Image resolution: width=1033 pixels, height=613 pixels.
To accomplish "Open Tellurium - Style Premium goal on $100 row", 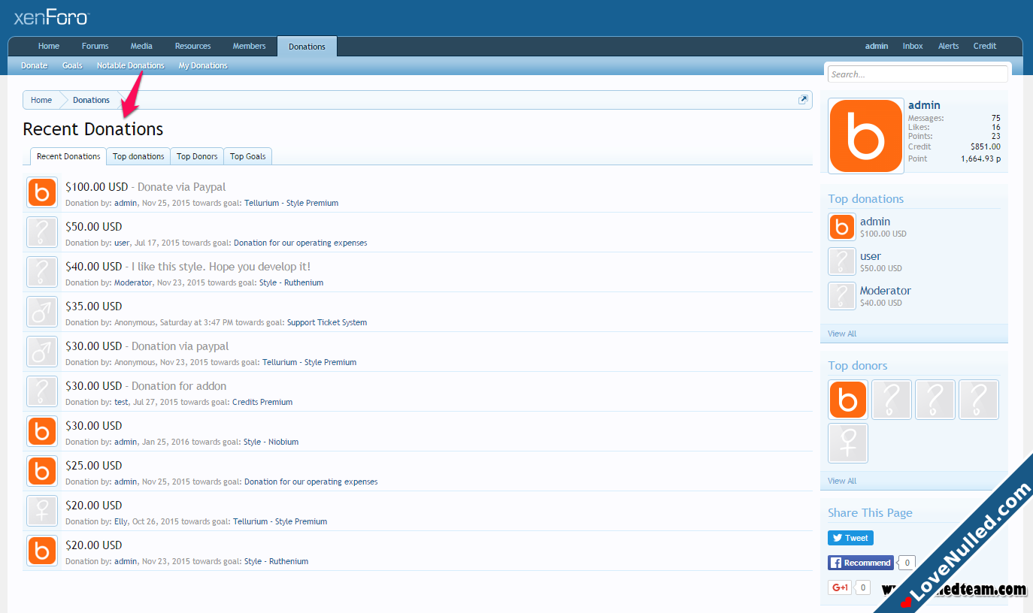I will click(x=291, y=203).
